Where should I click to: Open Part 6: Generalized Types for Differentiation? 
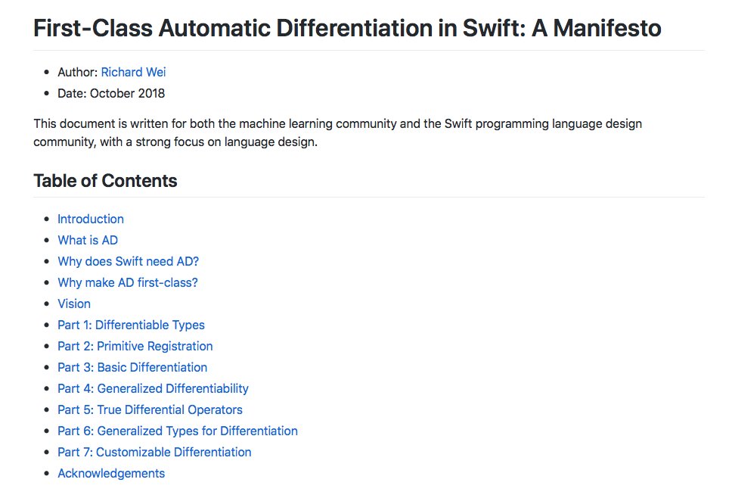177,431
